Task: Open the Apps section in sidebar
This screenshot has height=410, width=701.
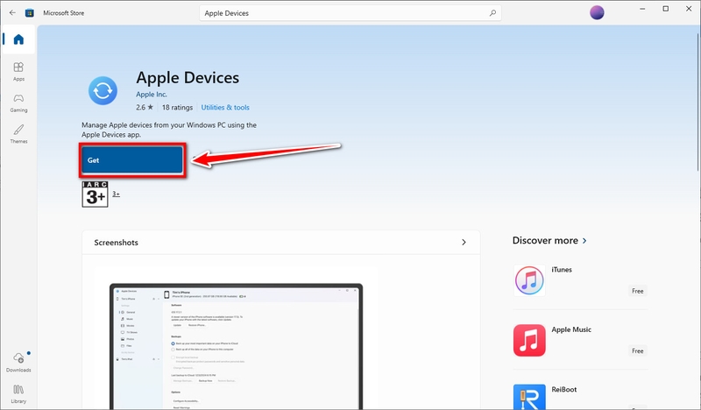Action: pyautogui.click(x=18, y=72)
